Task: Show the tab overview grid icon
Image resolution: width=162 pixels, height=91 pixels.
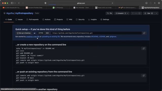Action: pos(159,3)
